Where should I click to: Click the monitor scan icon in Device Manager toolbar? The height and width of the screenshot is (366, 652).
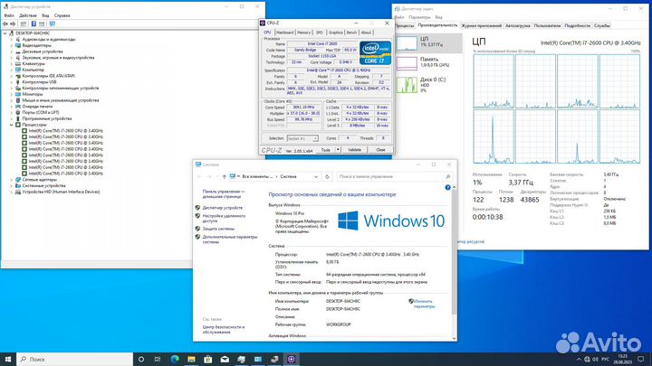pyautogui.click(x=53, y=24)
